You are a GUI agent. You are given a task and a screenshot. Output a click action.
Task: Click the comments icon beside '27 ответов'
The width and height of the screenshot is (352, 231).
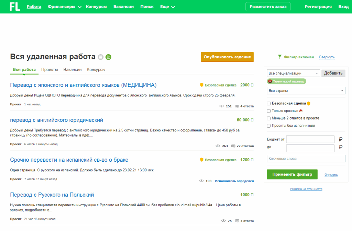pos(233,146)
